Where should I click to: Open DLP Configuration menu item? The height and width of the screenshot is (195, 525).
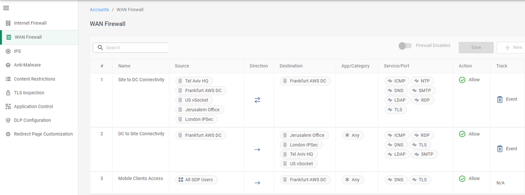coord(39,120)
